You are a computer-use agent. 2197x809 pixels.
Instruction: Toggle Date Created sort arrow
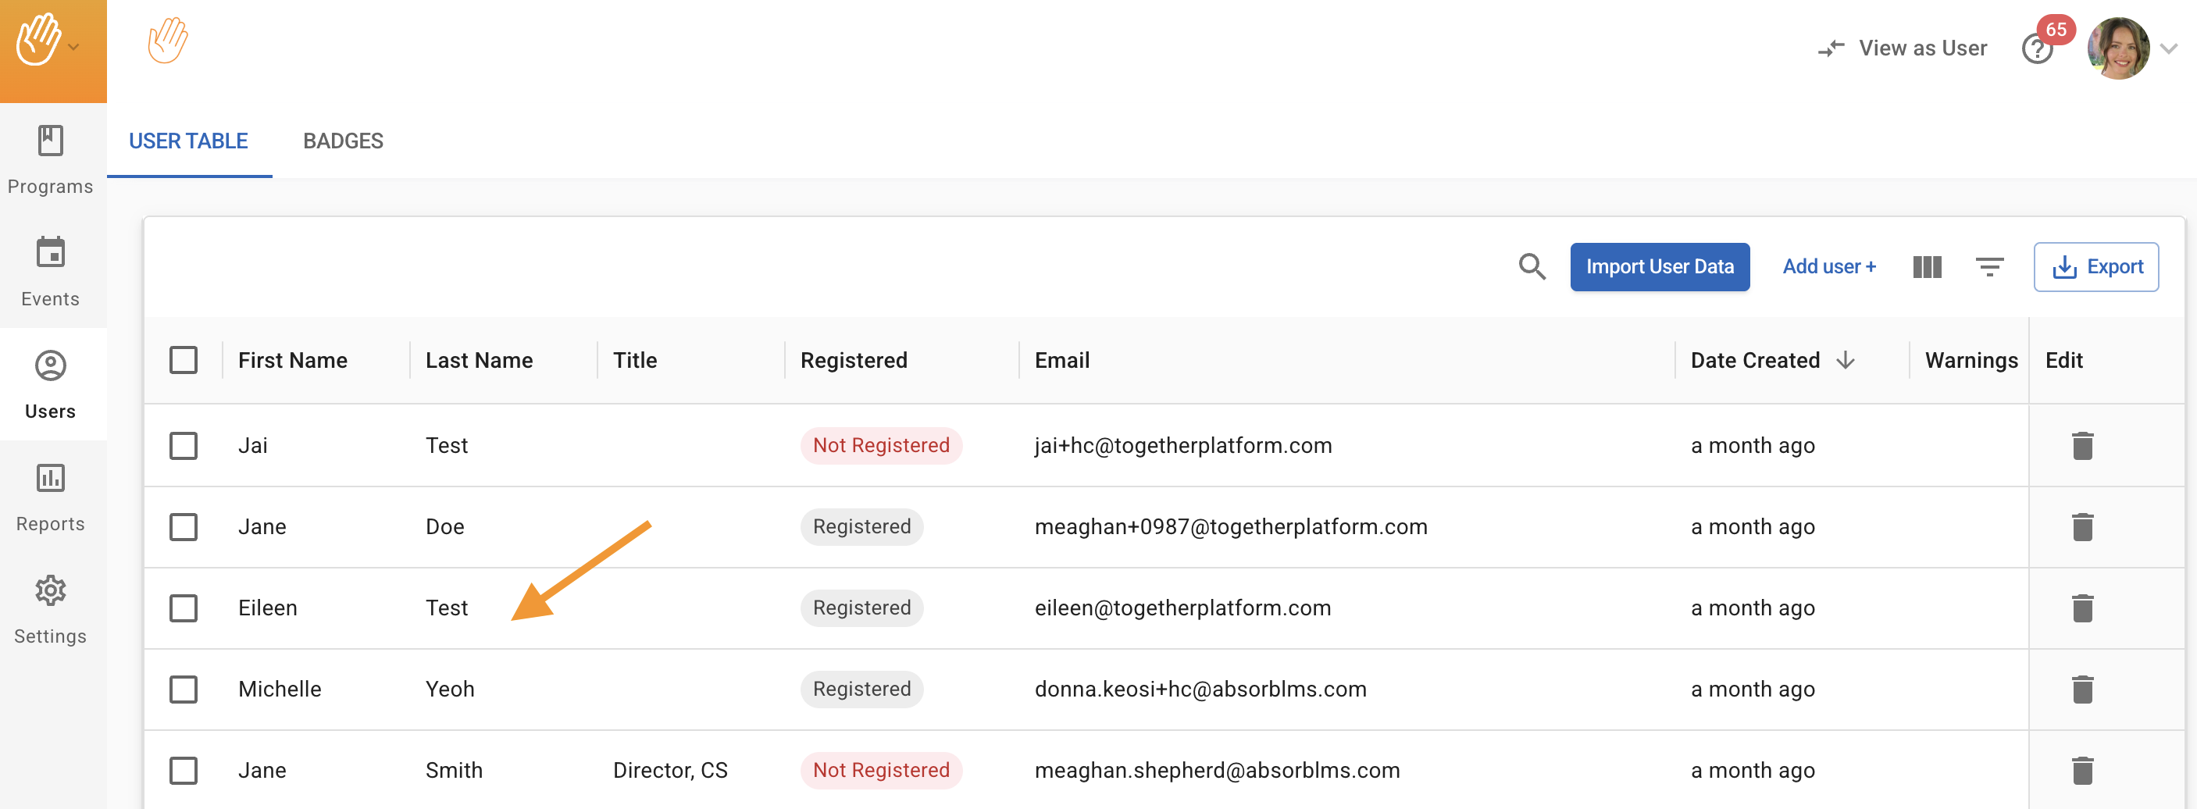(x=1846, y=361)
